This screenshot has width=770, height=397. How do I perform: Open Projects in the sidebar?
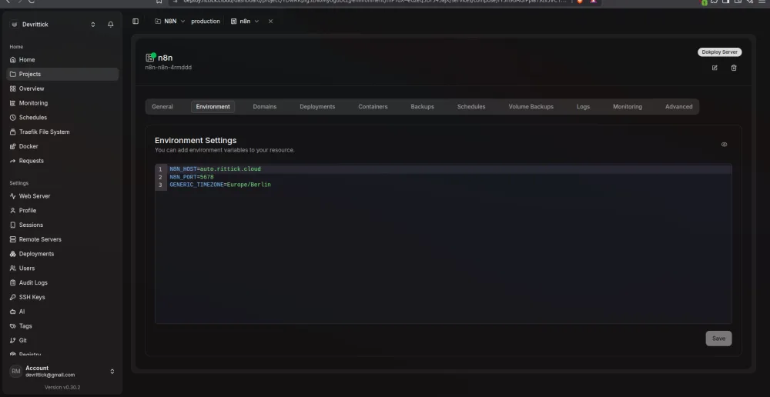[62, 74]
